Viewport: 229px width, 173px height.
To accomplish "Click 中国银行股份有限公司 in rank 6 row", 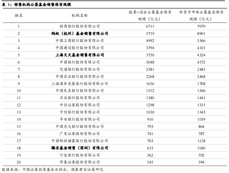I will tap(80, 62).
